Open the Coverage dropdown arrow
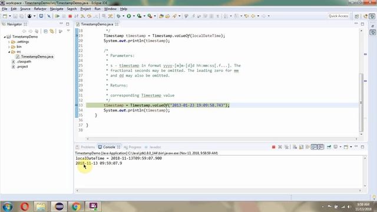Screen dimensions: 377x212 pos(144,16)
